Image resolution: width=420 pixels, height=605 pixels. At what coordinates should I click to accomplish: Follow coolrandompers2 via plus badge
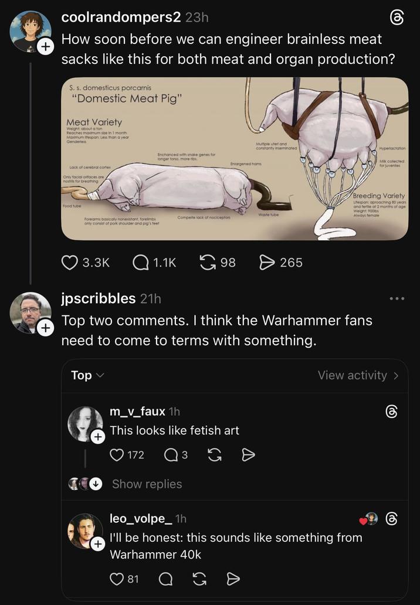click(45, 47)
